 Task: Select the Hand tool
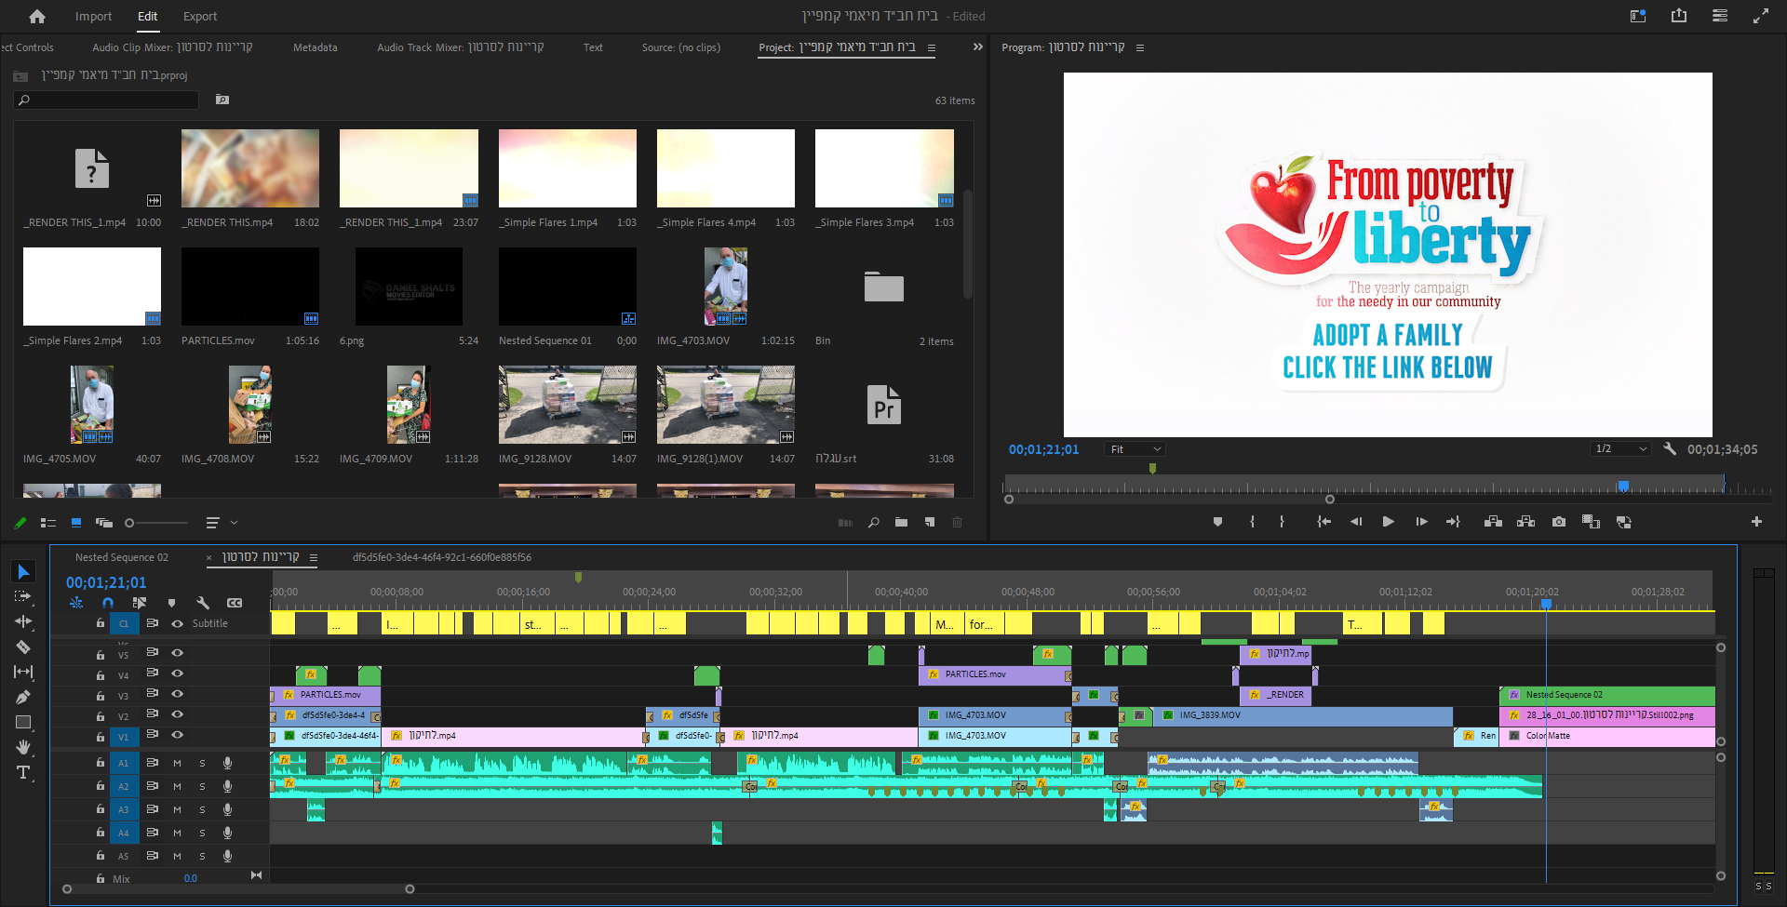tap(23, 747)
